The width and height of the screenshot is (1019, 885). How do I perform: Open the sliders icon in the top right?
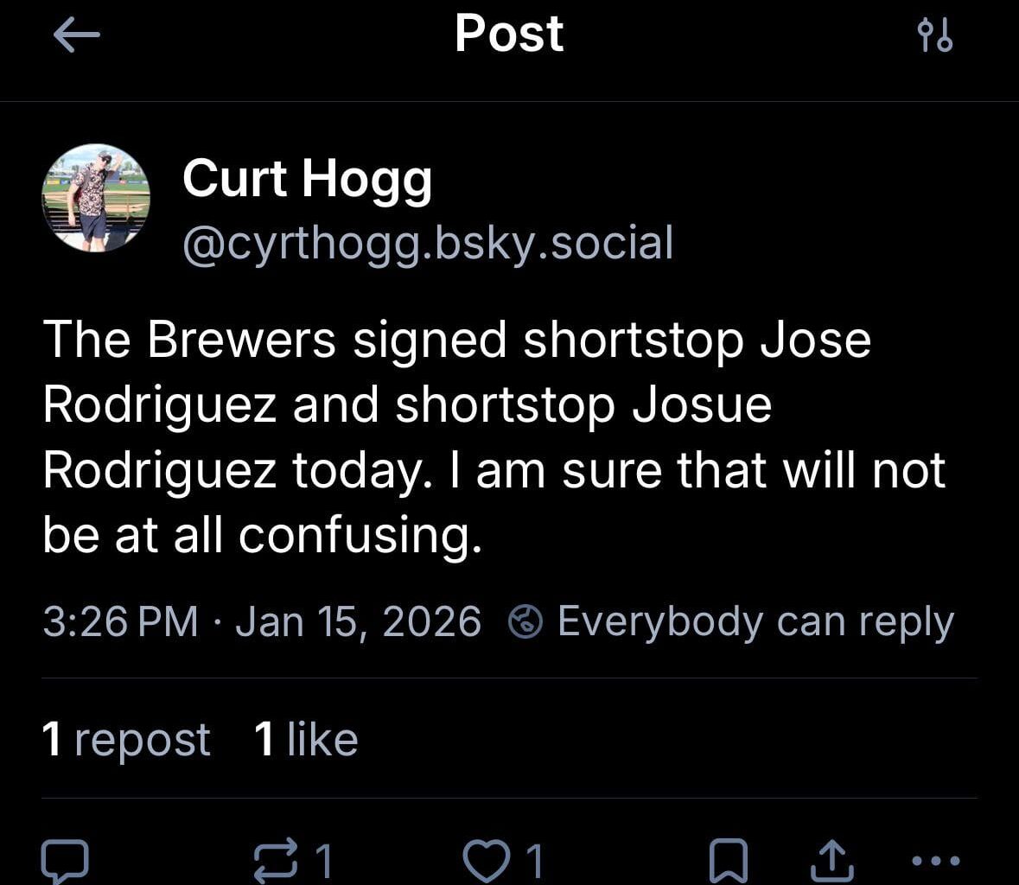[936, 36]
